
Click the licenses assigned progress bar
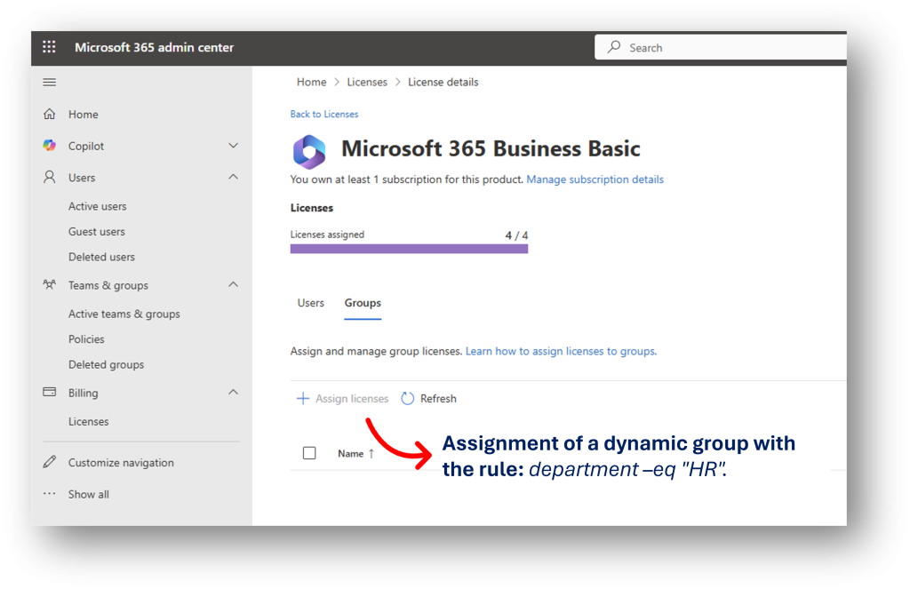[x=409, y=247]
